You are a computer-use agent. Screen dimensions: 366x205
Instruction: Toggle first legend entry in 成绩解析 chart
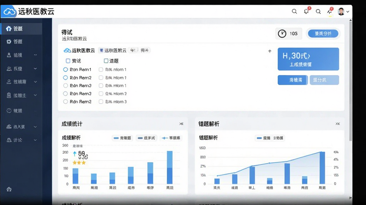point(123,138)
